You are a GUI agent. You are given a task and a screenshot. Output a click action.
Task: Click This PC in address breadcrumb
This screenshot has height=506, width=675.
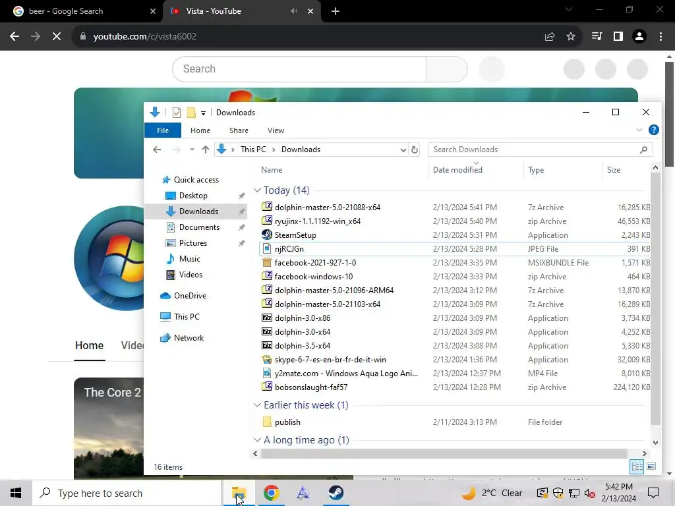click(253, 150)
